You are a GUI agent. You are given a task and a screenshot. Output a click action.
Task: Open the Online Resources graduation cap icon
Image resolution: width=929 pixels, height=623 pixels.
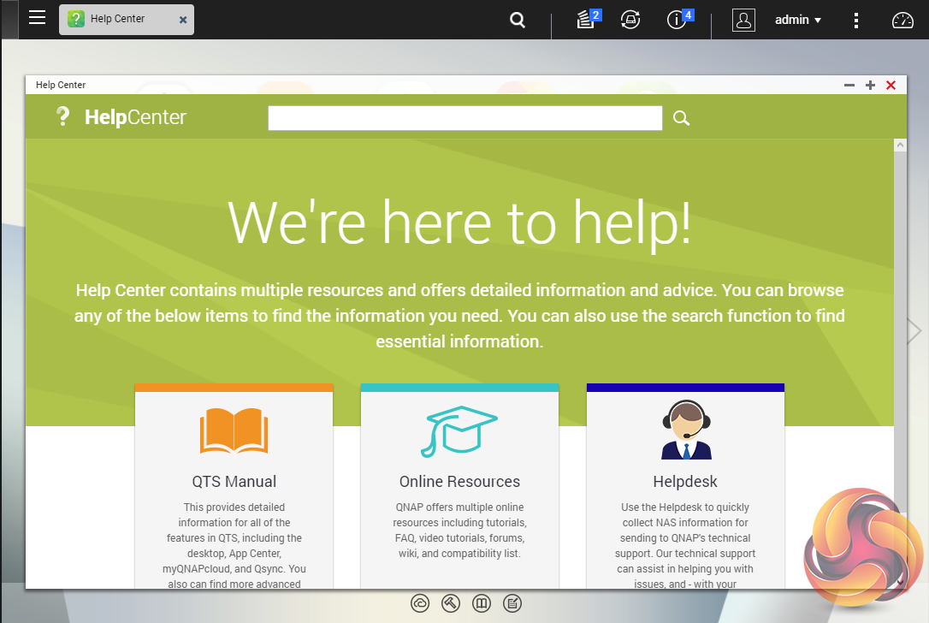(459, 431)
